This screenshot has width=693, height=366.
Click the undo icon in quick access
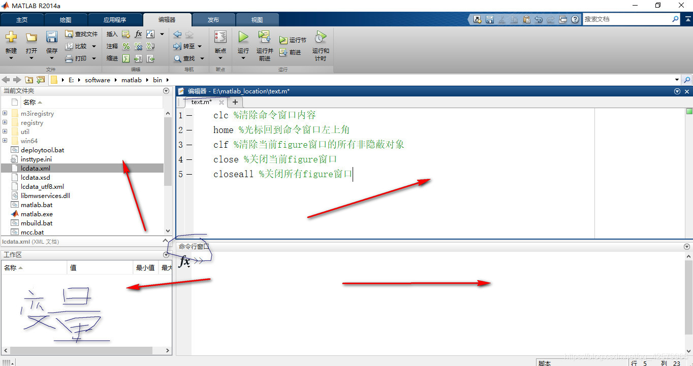539,19
